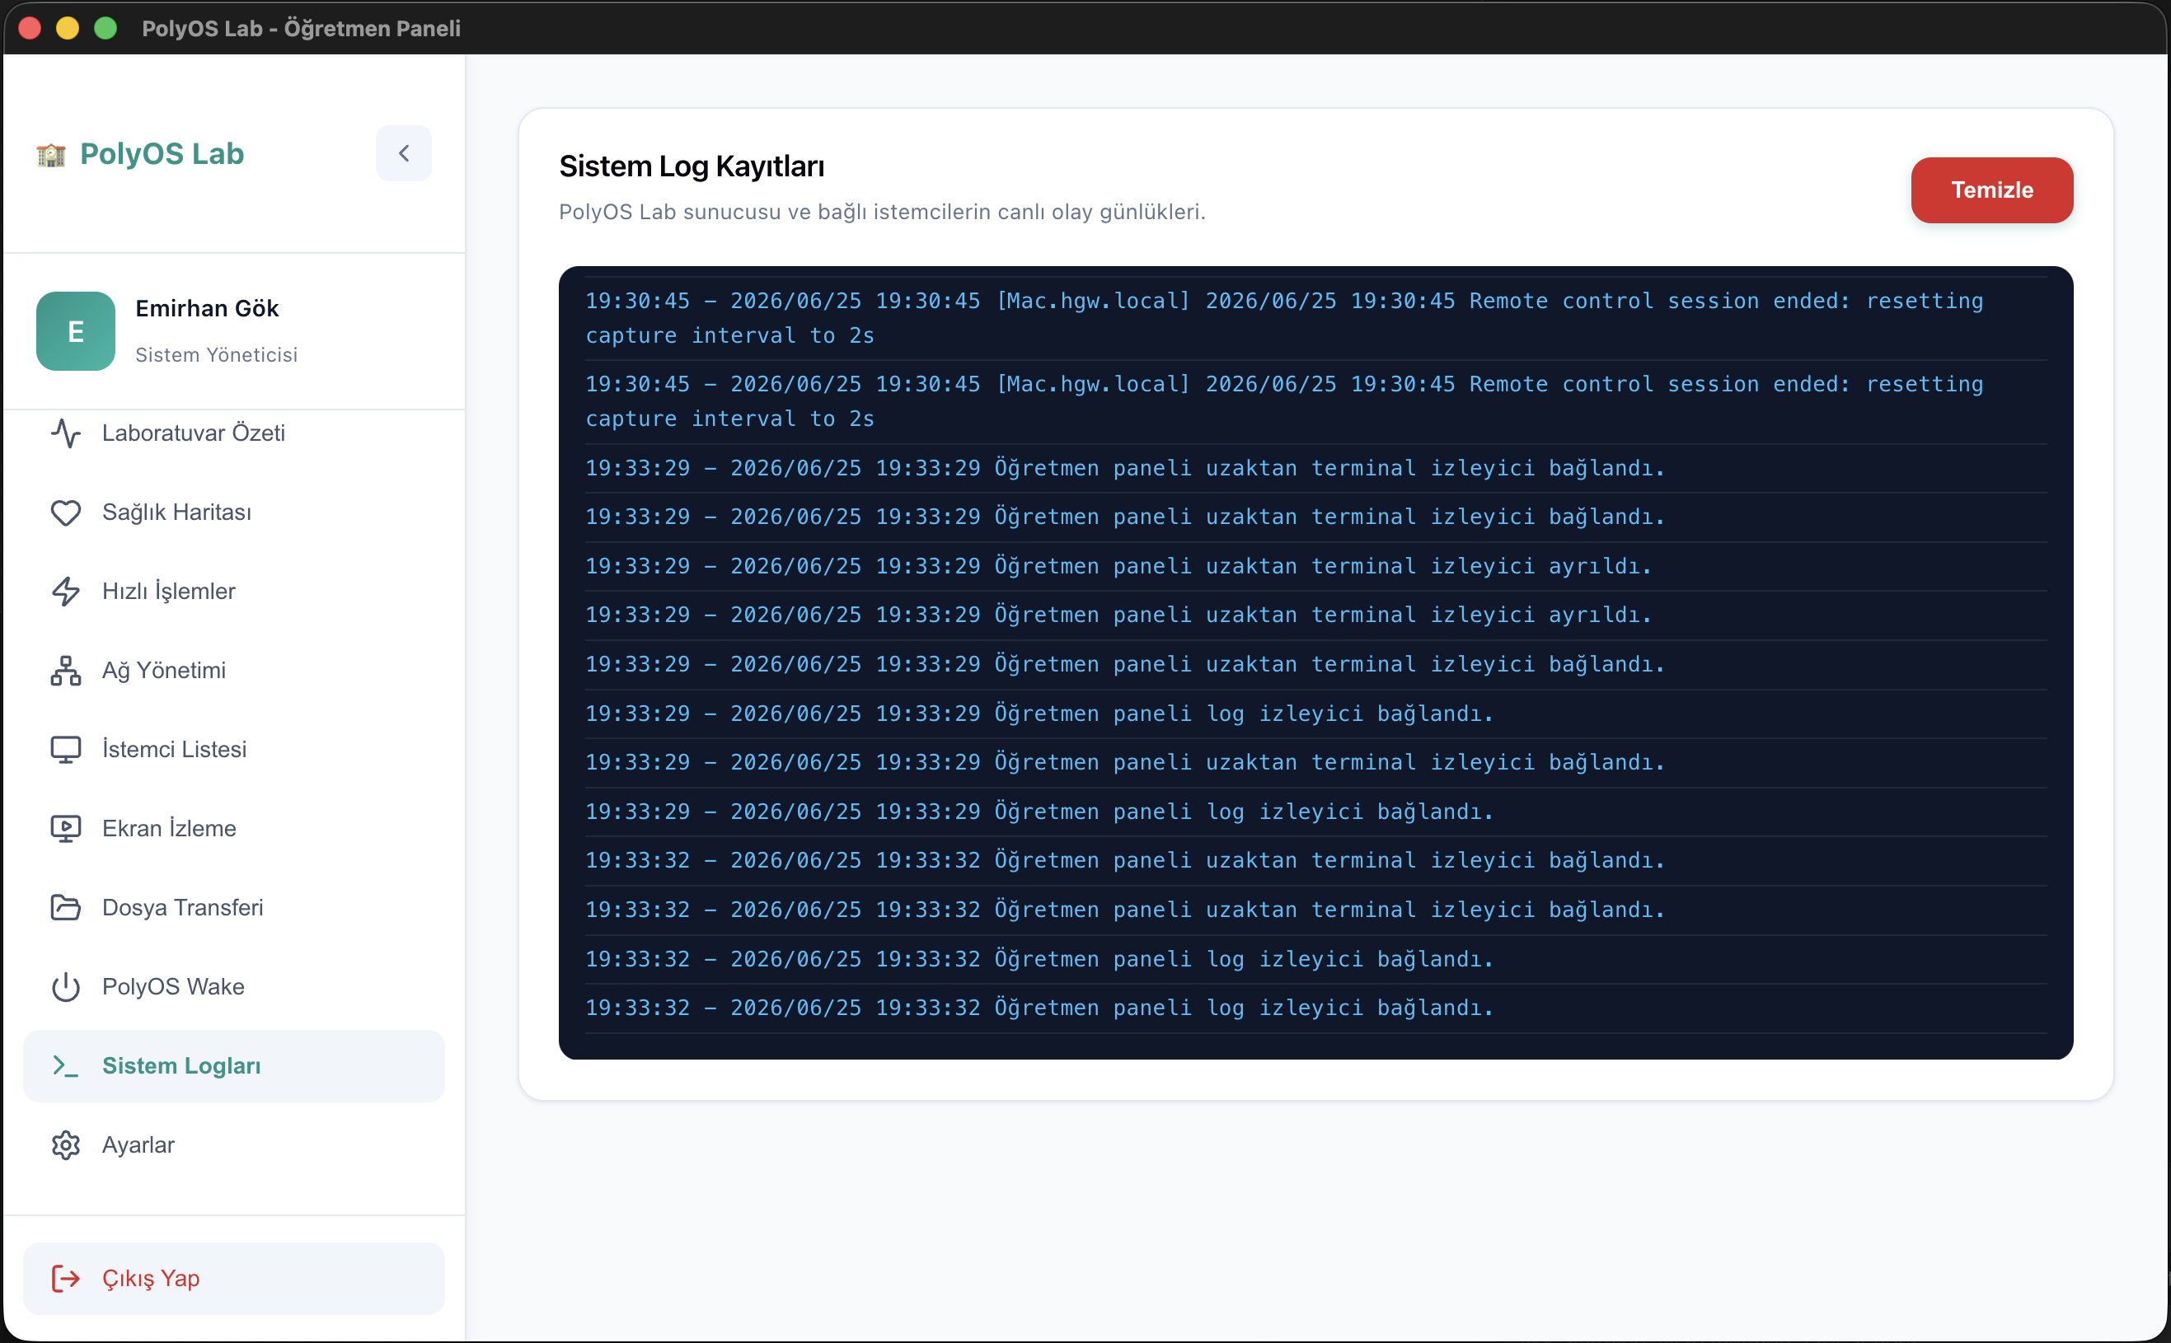
Task: Click second Remote control session ended log entry
Action: coord(1315,401)
